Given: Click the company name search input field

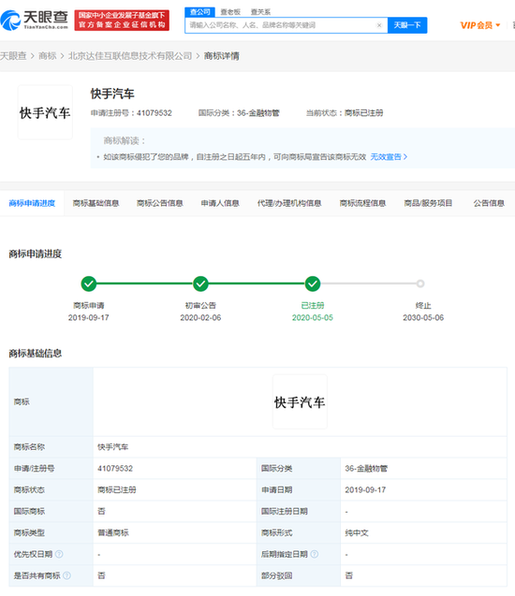Looking at the screenshot, I should (282, 25).
